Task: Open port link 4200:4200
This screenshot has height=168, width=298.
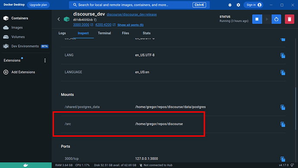Action: click(103, 25)
